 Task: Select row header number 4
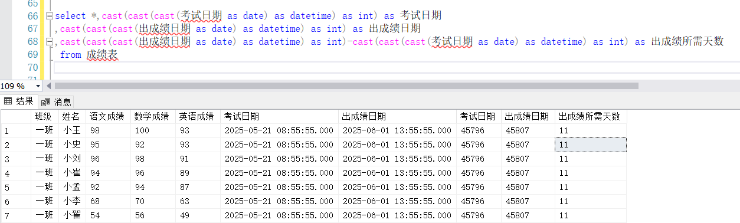point(16,173)
